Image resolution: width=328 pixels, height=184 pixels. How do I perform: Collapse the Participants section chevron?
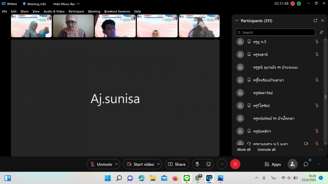237,21
